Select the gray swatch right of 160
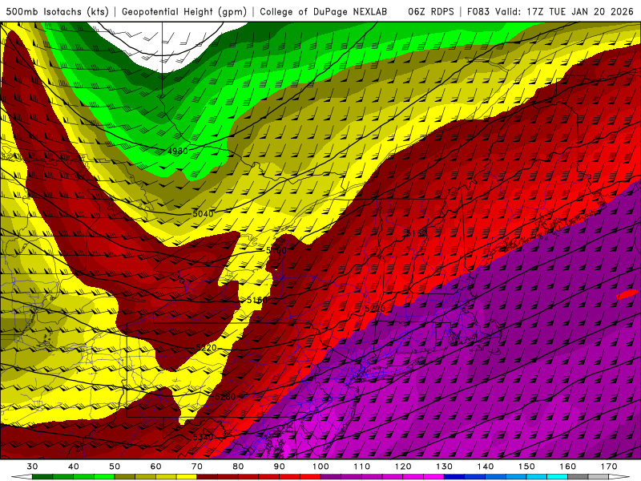The height and width of the screenshot is (481, 641). (x=578, y=477)
